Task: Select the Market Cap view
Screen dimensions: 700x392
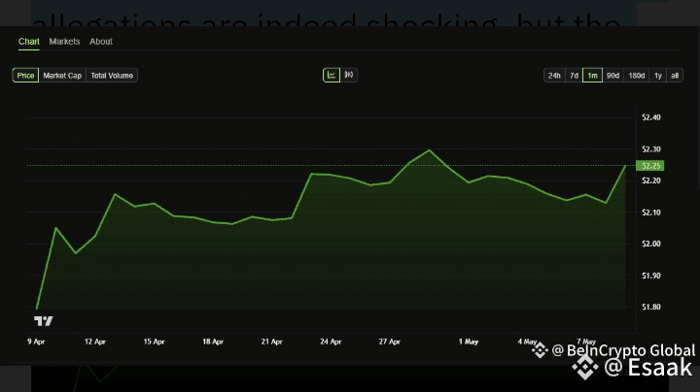Action: tap(62, 76)
